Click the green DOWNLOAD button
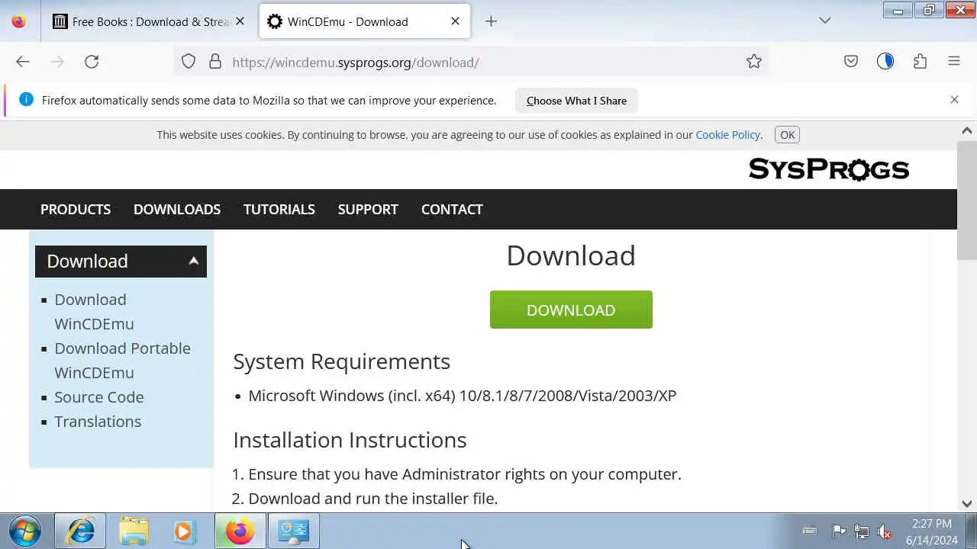The width and height of the screenshot is (977, 549). (571, 310)
